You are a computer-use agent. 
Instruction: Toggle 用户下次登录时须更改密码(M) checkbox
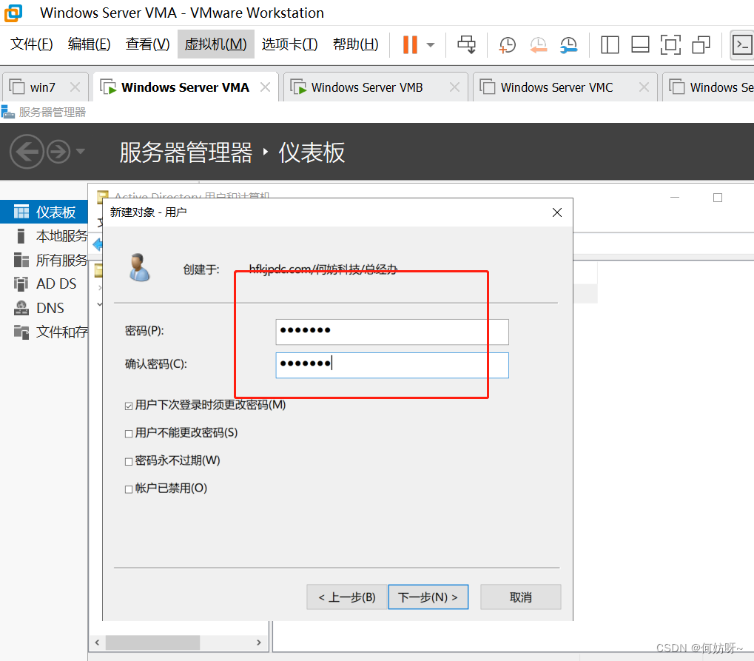pos(129,406)
